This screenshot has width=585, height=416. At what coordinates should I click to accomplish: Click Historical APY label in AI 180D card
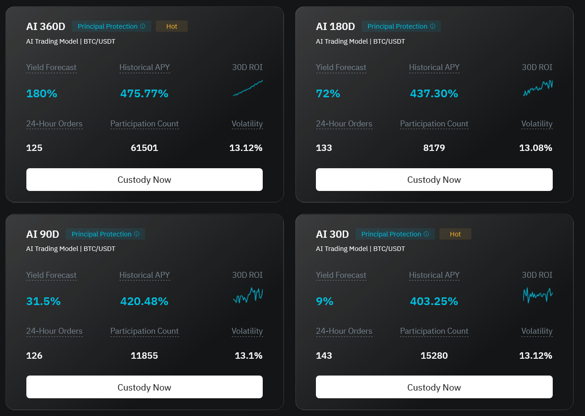434,67
